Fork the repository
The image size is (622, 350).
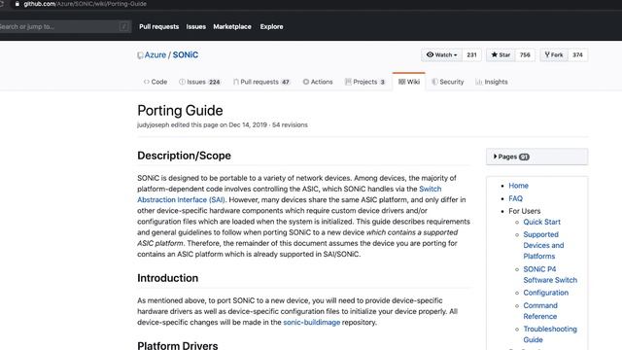554,54
